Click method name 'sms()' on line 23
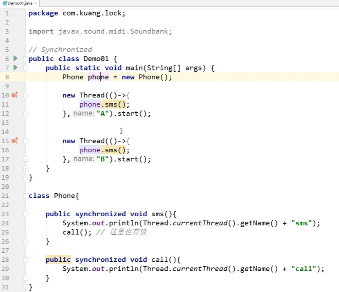Image resolution: width=339 pixels, height=292 pixels. point(162,214)
